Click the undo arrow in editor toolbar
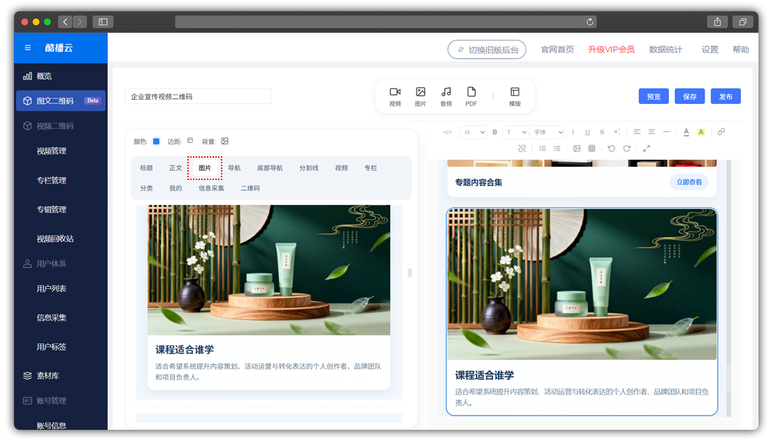Image resolution: width=769 pixels, height=441 pixels. pos(611,149)
